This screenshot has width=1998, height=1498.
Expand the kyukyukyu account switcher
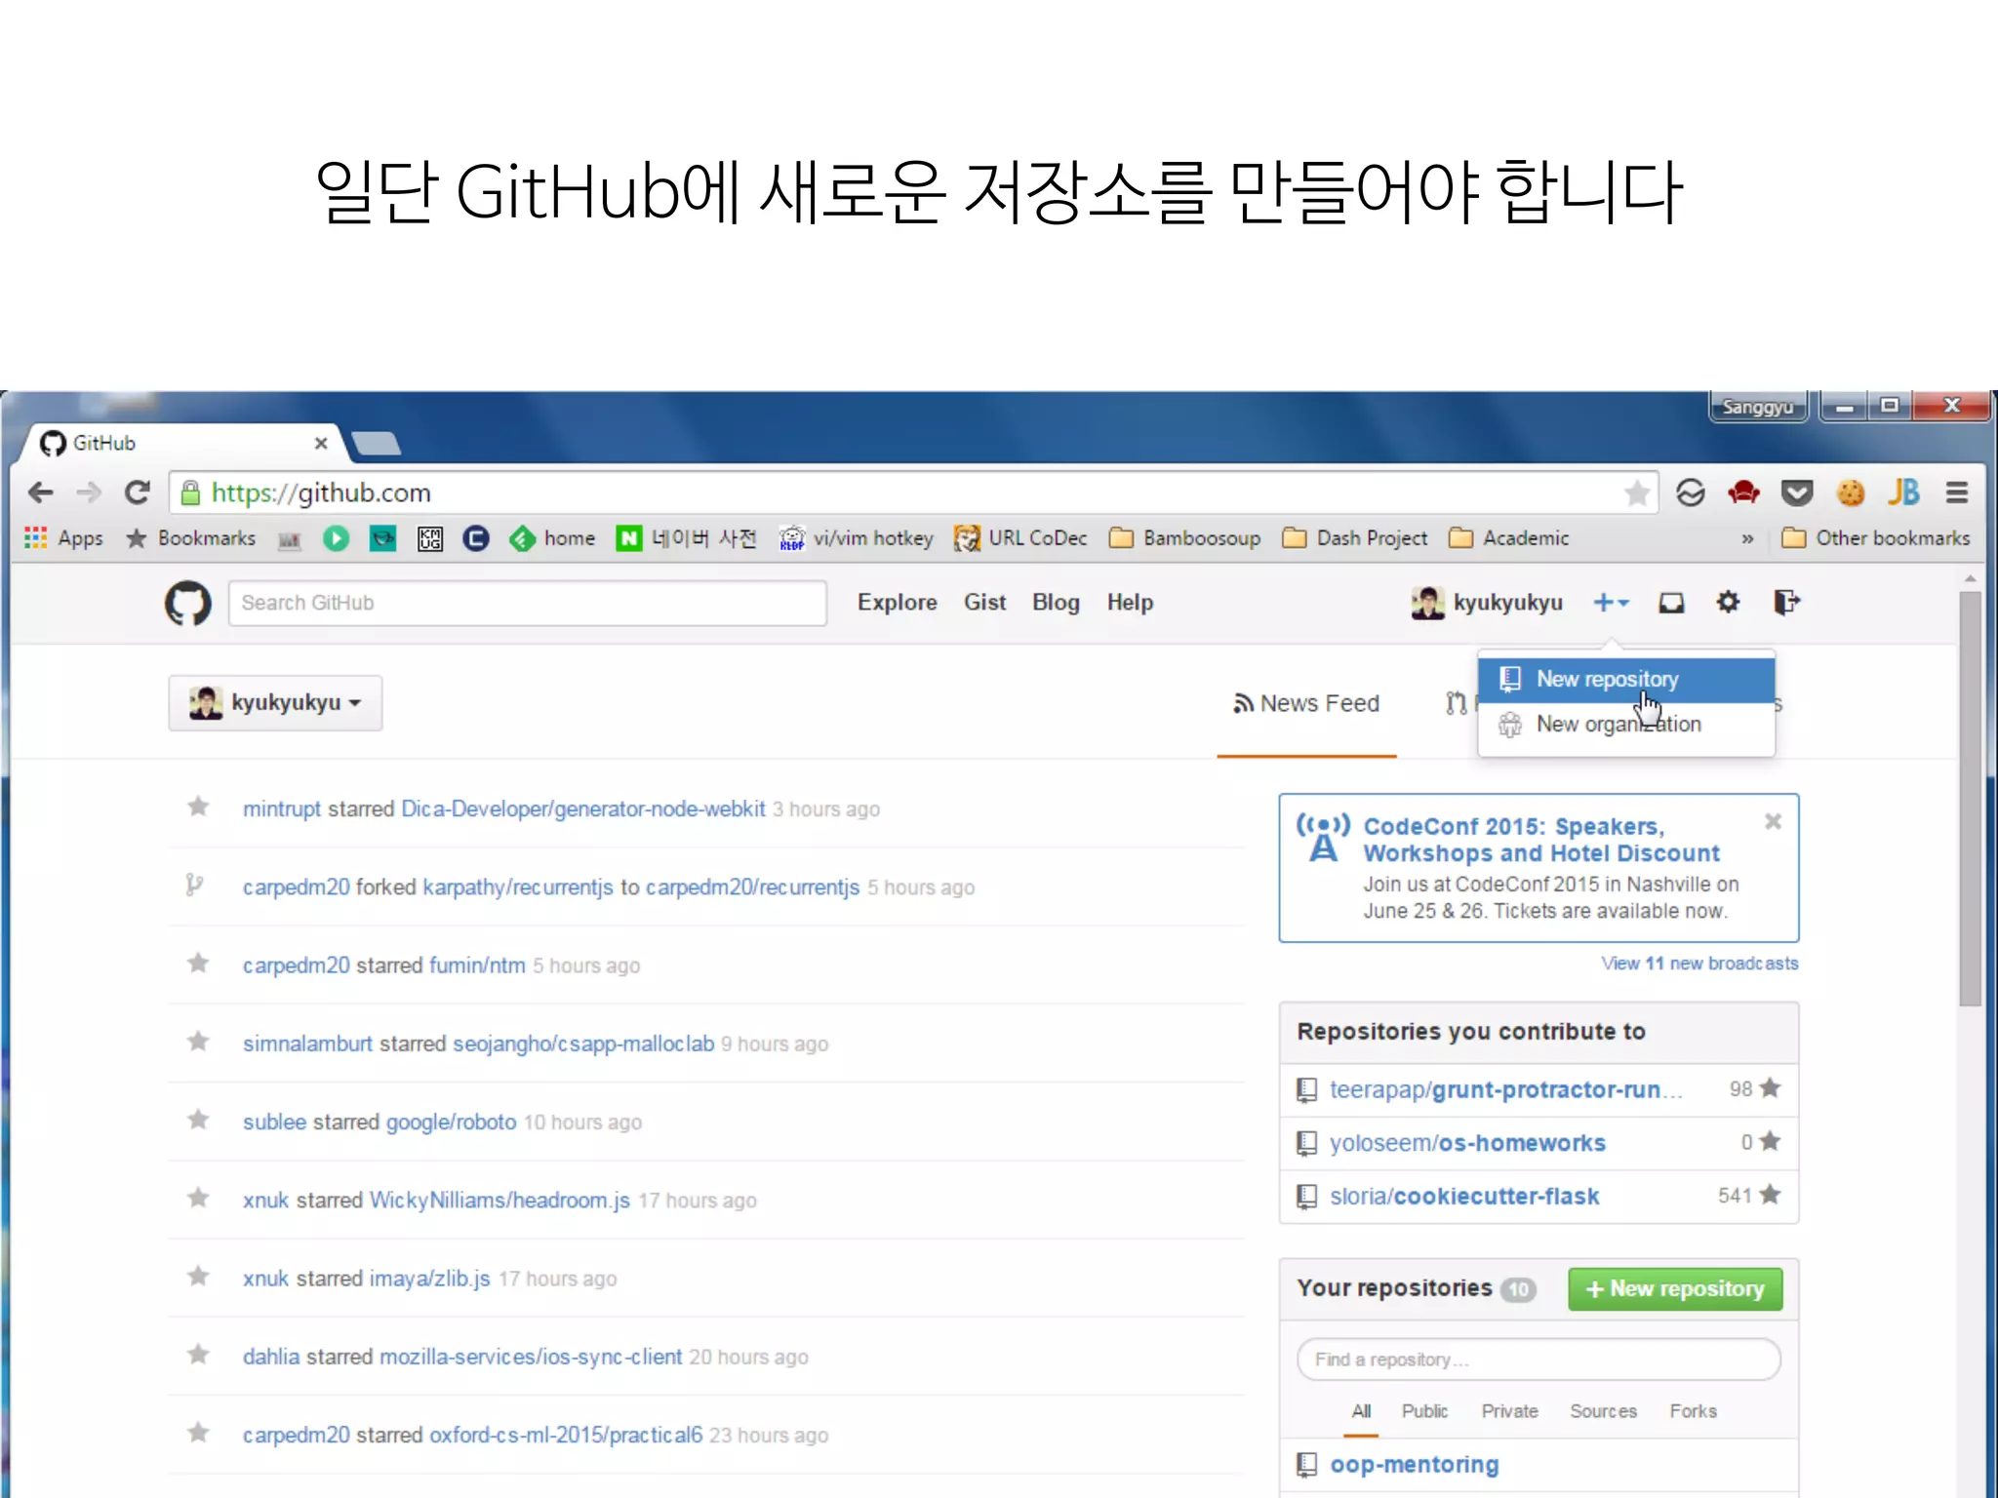pyautogui.click(x=275, y=703)
